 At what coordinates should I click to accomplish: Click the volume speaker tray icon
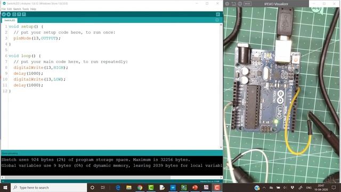[285, 187]
